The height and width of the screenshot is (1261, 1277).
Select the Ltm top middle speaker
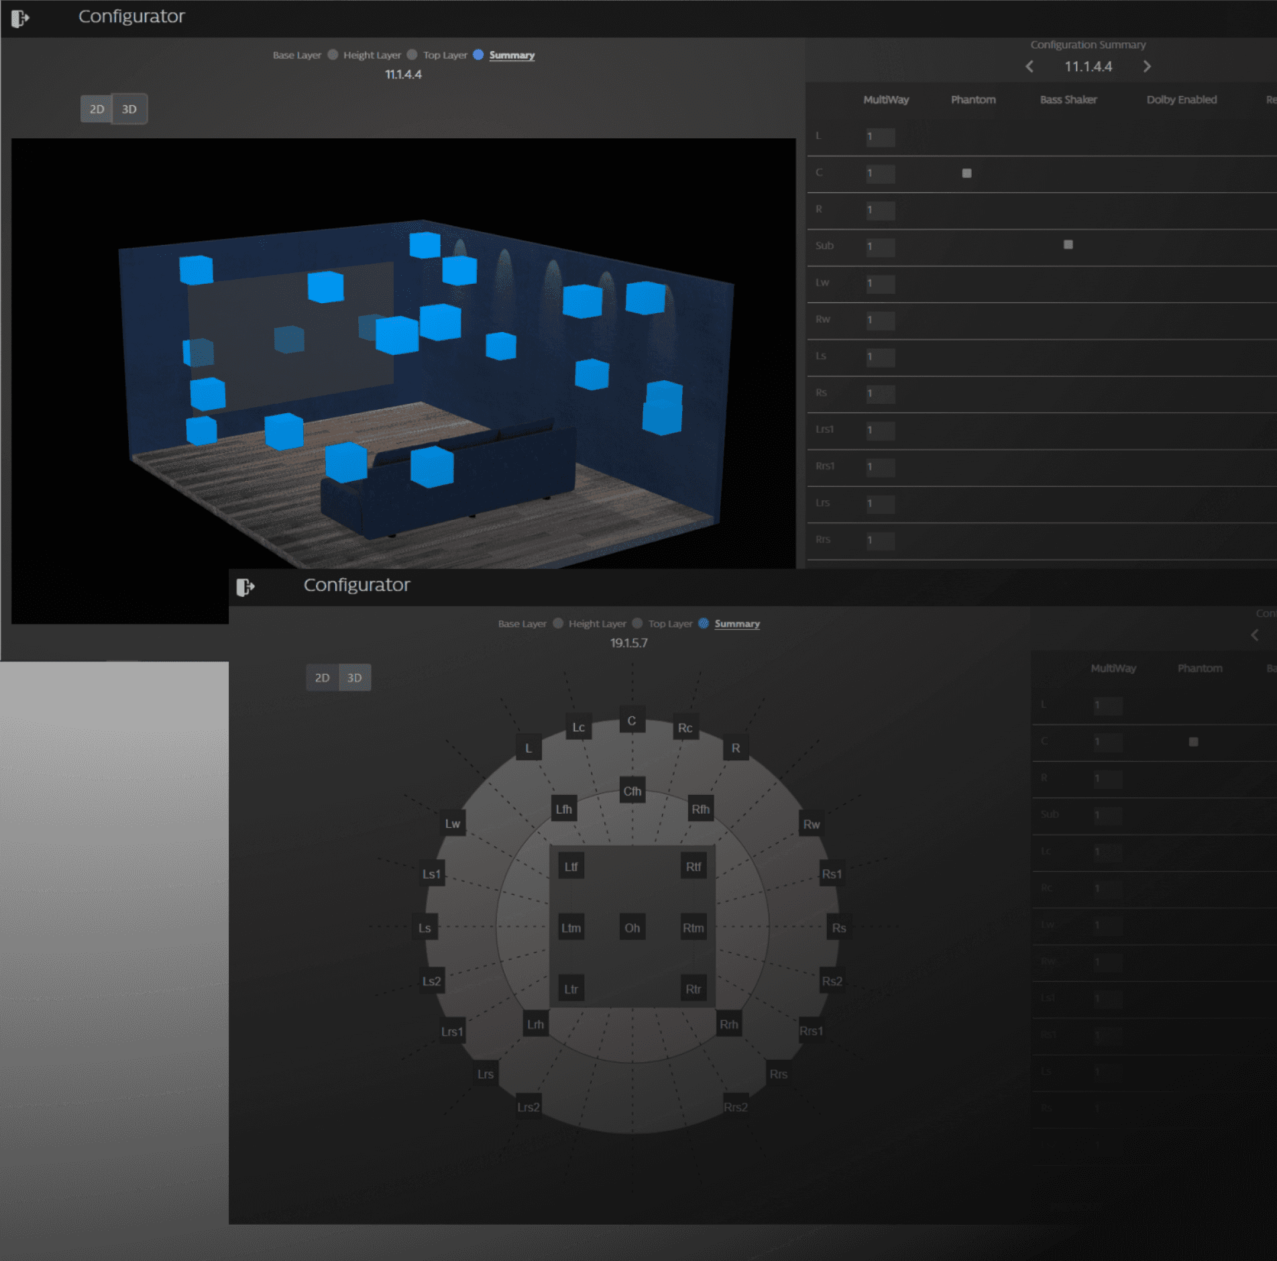pyautogui.click(x=571, y=928)
